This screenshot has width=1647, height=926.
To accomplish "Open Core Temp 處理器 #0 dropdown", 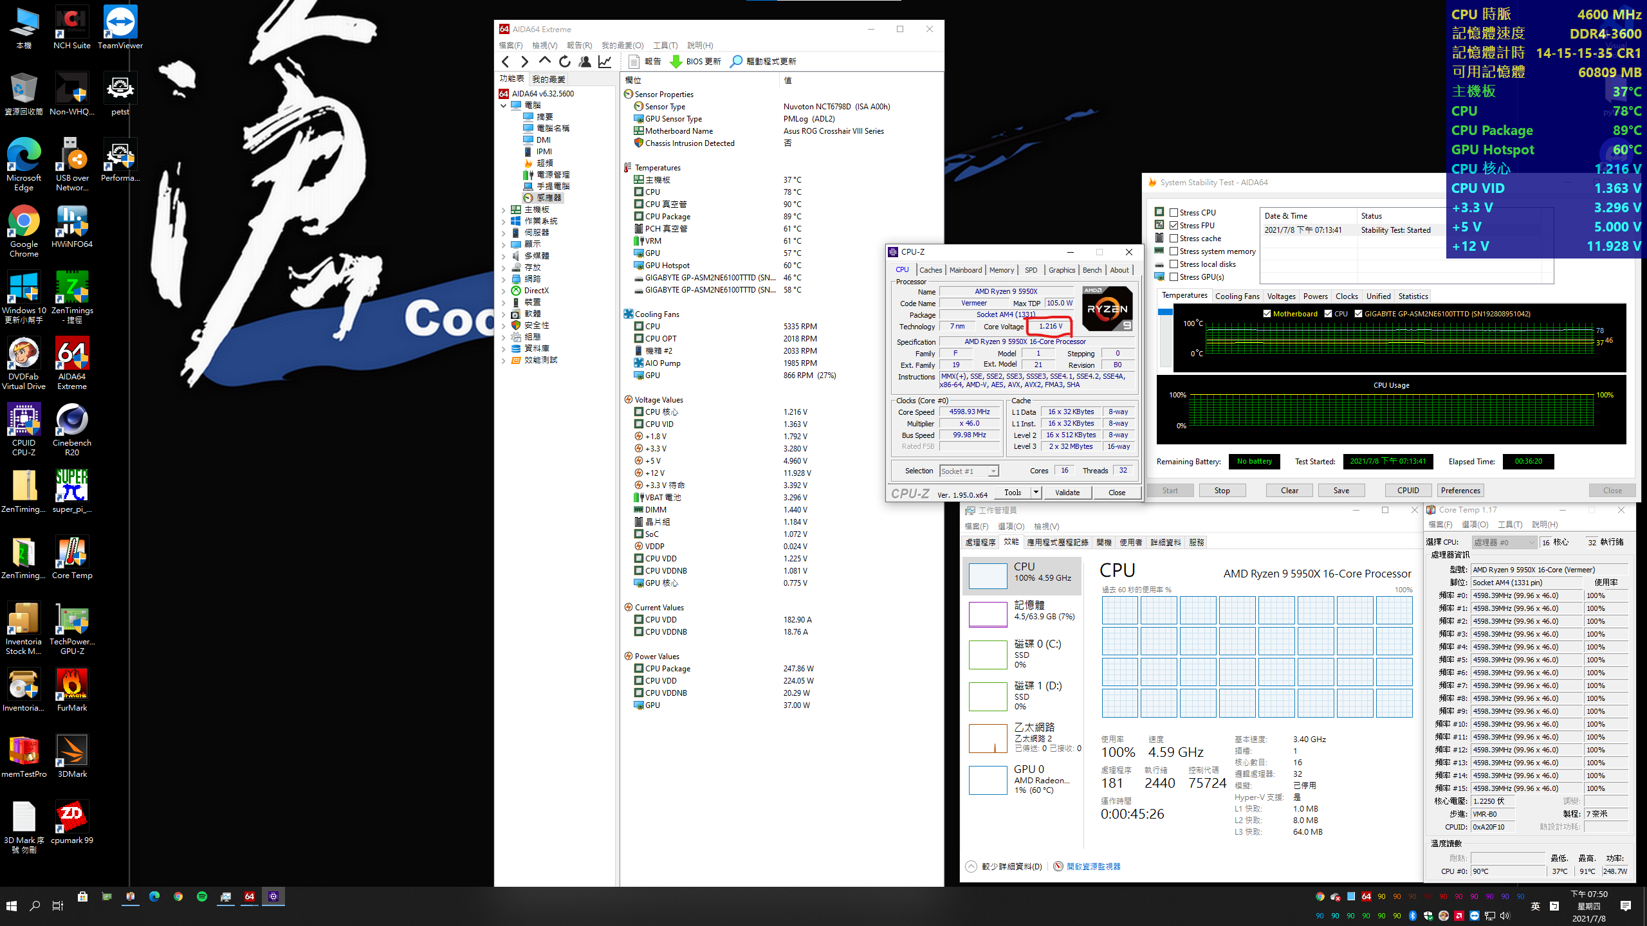I will 1504,543.
